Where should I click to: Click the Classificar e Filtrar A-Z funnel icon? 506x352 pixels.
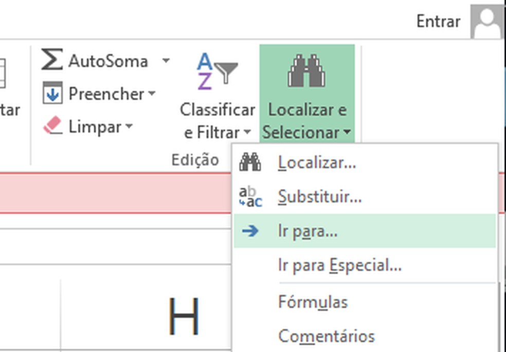[x=217, y=71]
